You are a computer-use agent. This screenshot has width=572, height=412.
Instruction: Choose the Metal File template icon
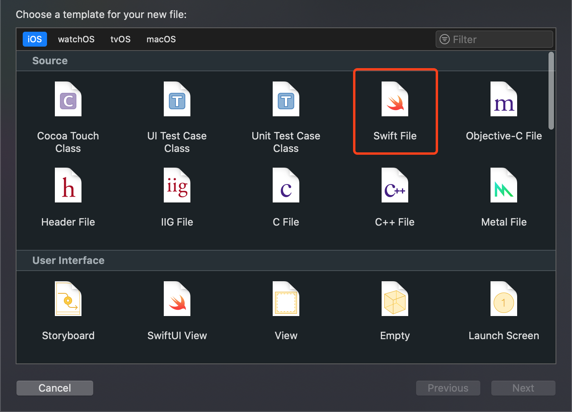[504, 185]
